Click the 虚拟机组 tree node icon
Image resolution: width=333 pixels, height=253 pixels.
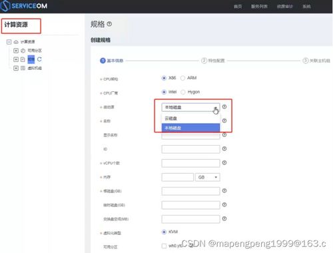[x=23, y=68]
